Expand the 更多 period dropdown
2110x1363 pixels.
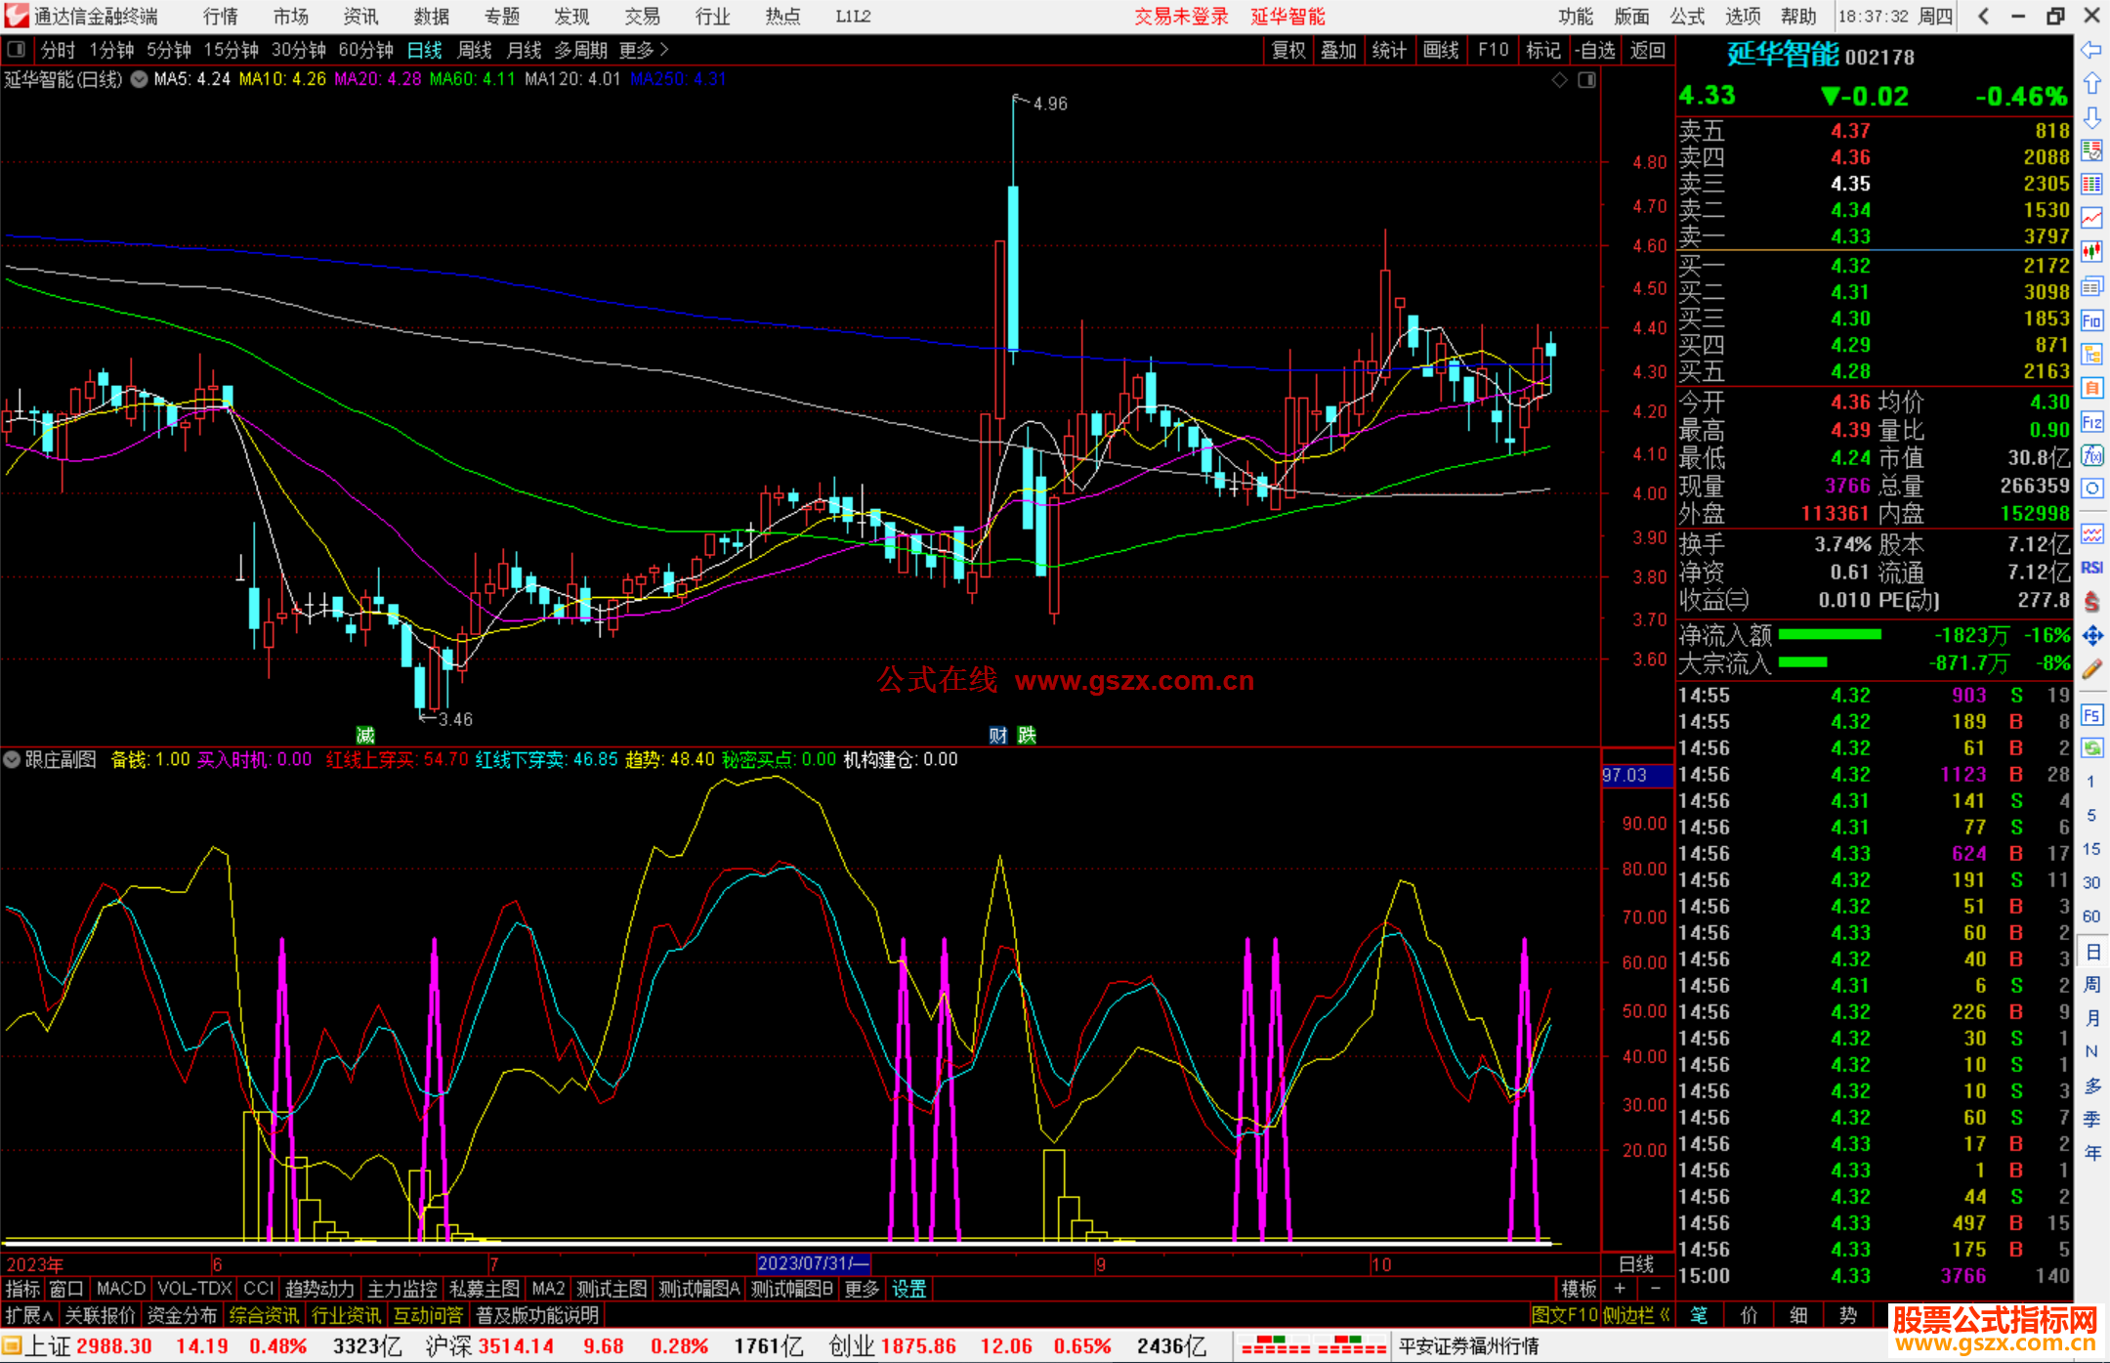pyautogui.click(x=644, y=50)
